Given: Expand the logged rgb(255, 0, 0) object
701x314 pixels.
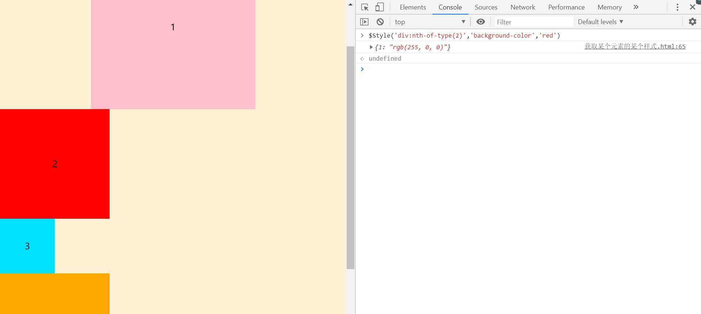Looking at the screenshot, I should click(371, 47).
